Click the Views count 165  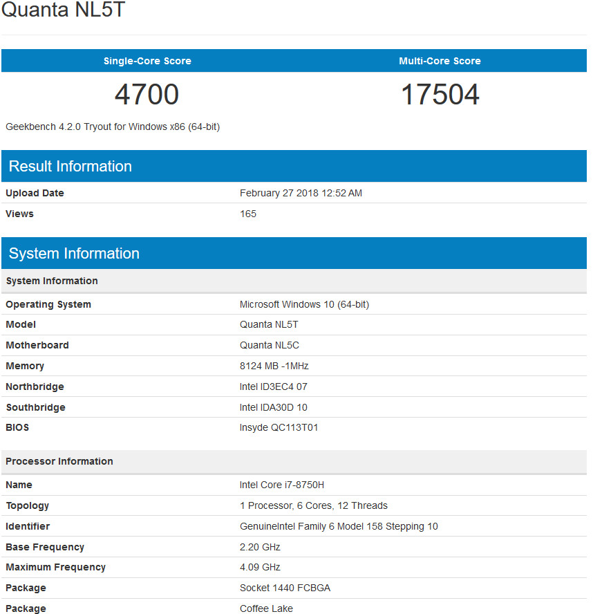[x=248, y=214]
